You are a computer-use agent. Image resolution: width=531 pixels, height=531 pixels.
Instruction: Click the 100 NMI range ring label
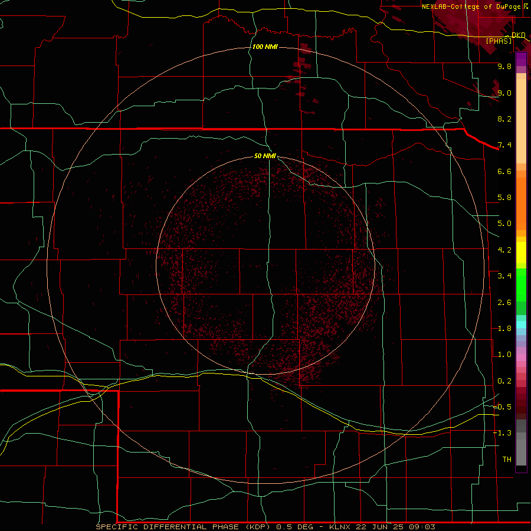[x=265, y=47]
